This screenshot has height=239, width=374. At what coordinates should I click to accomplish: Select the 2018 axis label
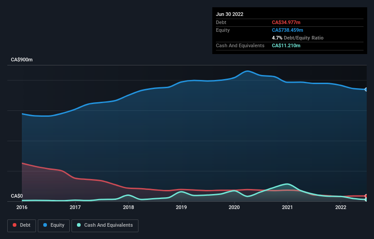(128, 207)
